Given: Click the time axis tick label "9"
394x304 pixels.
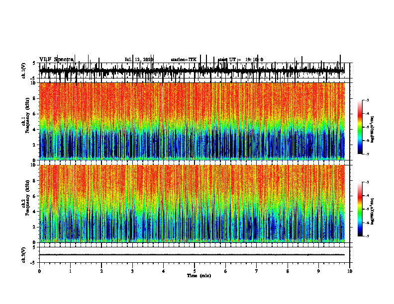Looking at the screenshot, I should click(x=318, y=271).
